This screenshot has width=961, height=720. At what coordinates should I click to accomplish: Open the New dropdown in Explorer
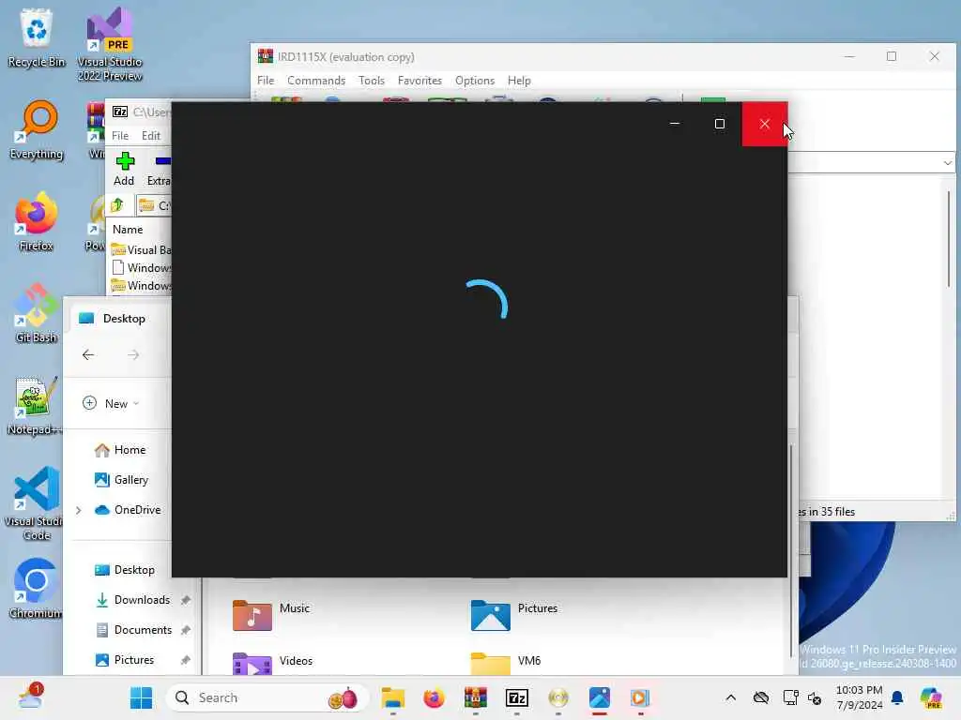111,403
